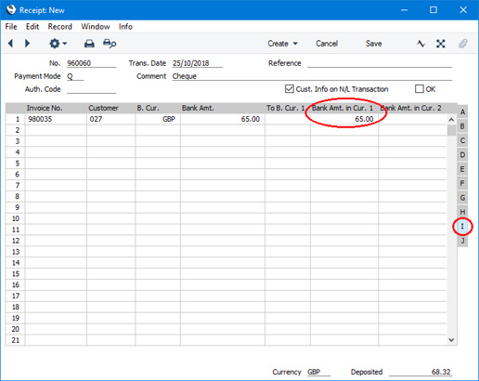Click the print preview icon
This screenshot has width=479, height=381.
pyautogui.click(x=110, y=44)
